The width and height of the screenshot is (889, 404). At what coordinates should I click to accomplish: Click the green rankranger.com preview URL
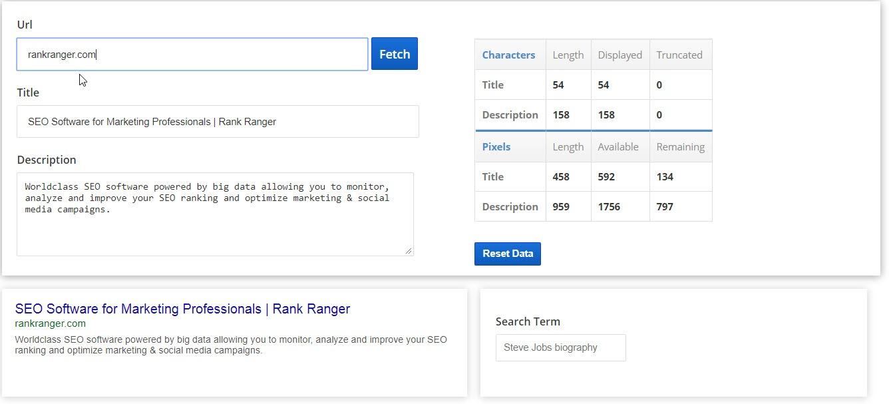tap(51, 323)
